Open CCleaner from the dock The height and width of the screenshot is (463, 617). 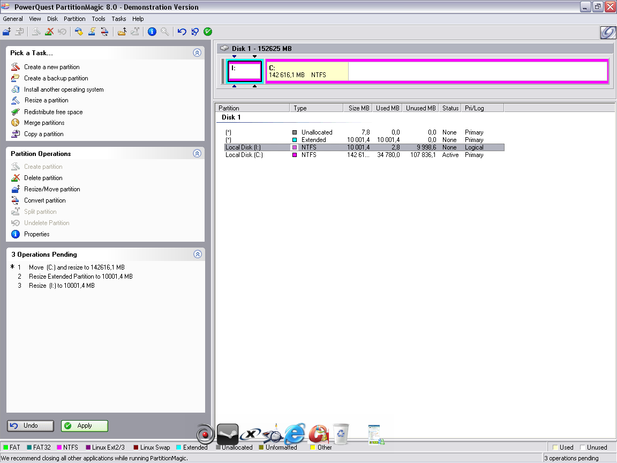(319, 434)
